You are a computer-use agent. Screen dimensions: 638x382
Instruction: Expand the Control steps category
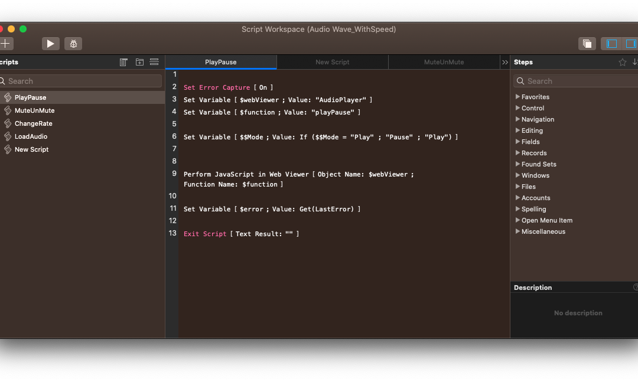(517, 108)
